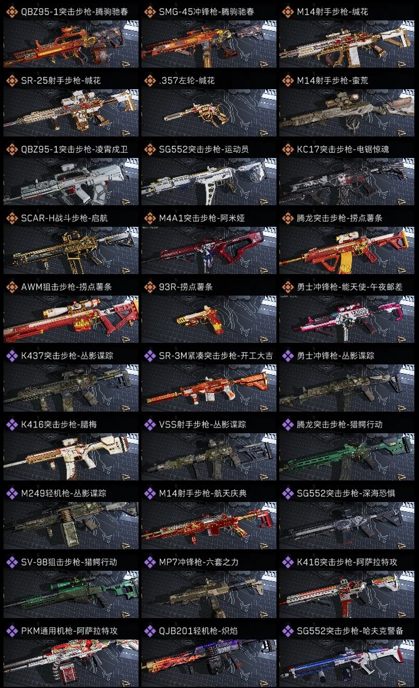
Task: Select the 勇士冲锋枪-能天使-午夜邮差 weapon image
Action: point(347,319)
